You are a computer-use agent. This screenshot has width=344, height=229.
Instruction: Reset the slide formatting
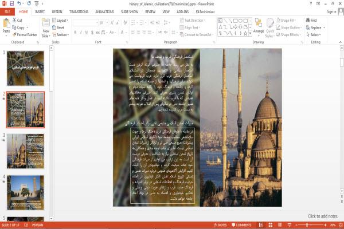point(58,27)
